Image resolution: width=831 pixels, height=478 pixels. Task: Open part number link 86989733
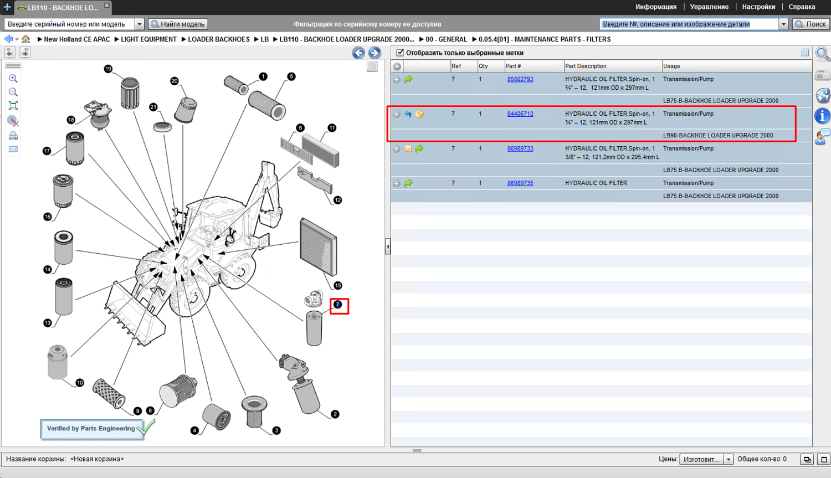click(x=520, y=148)
